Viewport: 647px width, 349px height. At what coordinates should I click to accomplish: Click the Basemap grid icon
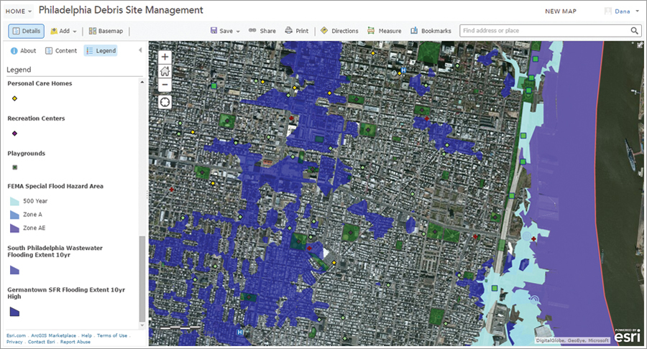(93, 31)
